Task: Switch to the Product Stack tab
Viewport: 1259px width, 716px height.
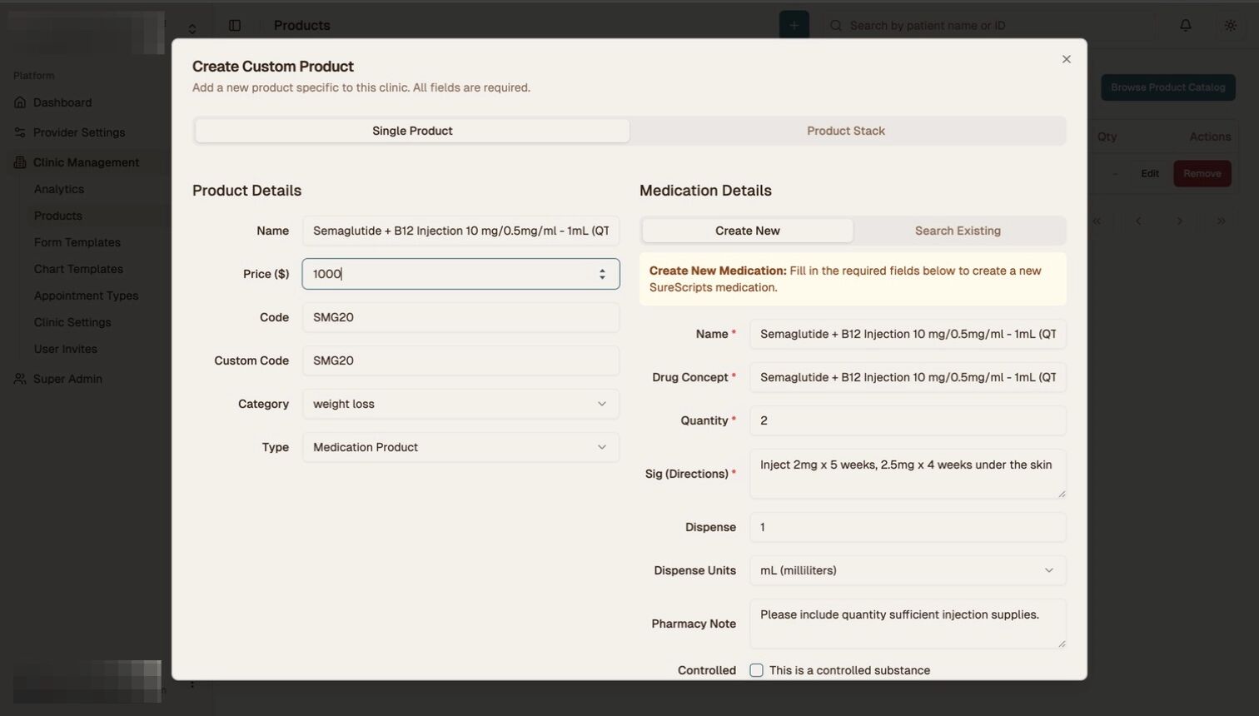Action: [x=846, y=131]
